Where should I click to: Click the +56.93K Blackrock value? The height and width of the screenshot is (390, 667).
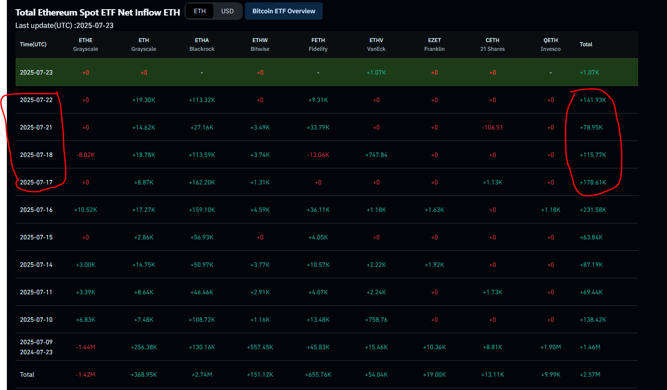coord(202,237)
